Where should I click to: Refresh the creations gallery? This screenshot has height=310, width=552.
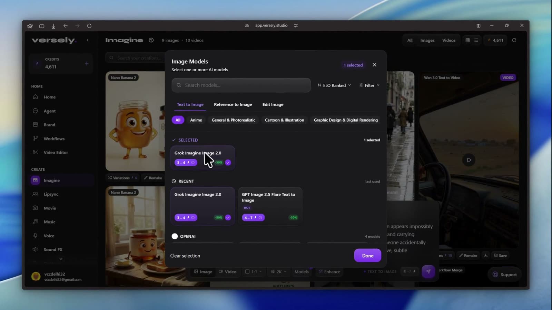[514, 40]
